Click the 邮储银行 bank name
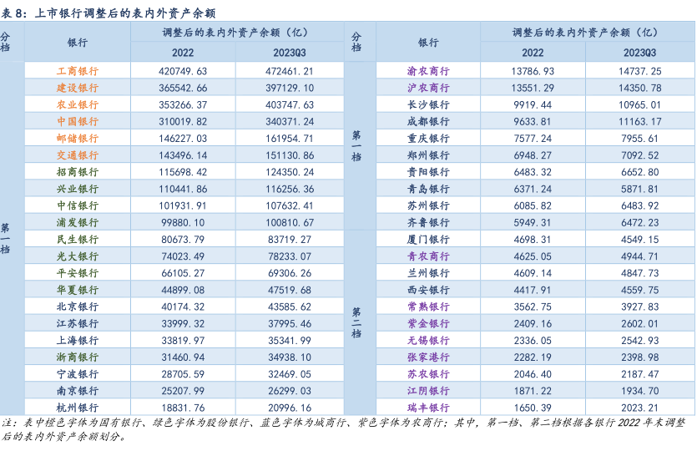The width and height of the screenshot is (697, 451). pyautogui.click(x=77, y=138)
